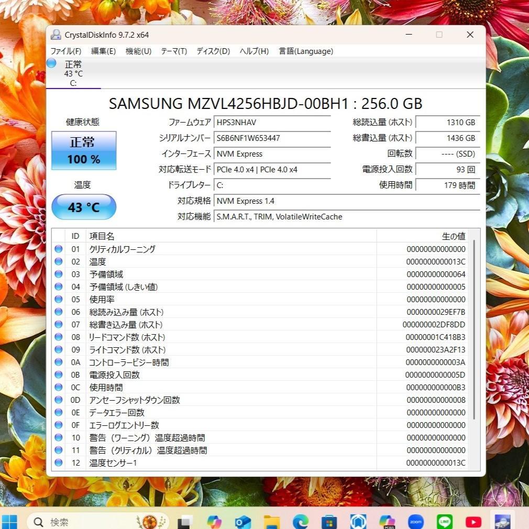Screen dimensions: 529x529
Task: Click the 43 °C temperature gauge button
Action: coord(84,207)
